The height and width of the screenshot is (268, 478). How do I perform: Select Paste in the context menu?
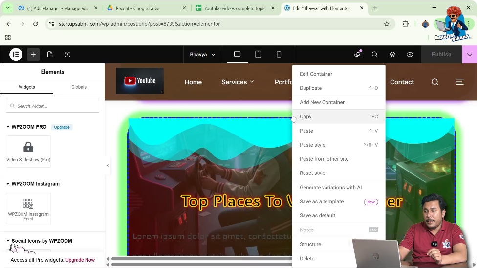coord(339,131)
